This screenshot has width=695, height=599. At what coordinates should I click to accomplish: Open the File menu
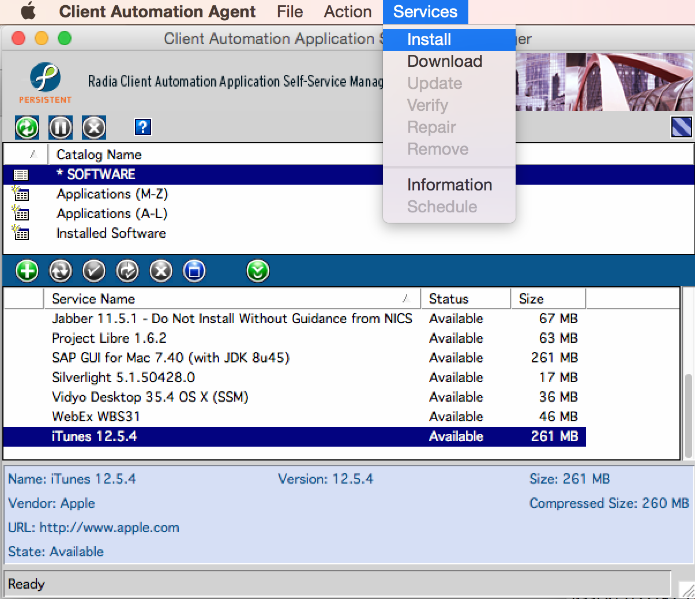(x=290, y=12)
